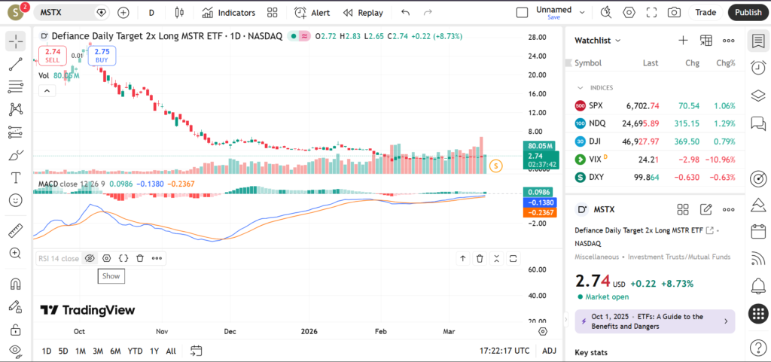The image size is (771, 362).
Task: Select the Text drawing tool
Action: point(15,178)
